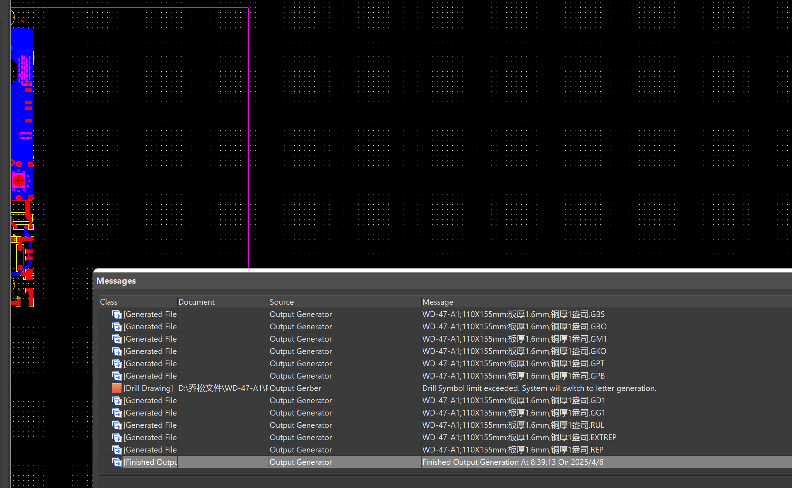Click the generated file icon for .GBO row
Image resolution: width=792 pixels, height=488 pixels.
pos(117,327)
